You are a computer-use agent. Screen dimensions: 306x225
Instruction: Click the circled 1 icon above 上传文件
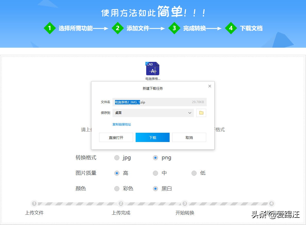click(x=34, y=203)
